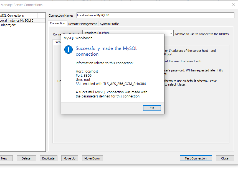Close the Manage Server Connections dialog via Close button

point(225,158)
